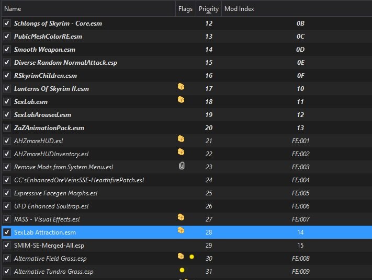Select Expressive Facegen Morphs.esl name
The width and height of the screenshot is (372, 280).
[56, 193]
